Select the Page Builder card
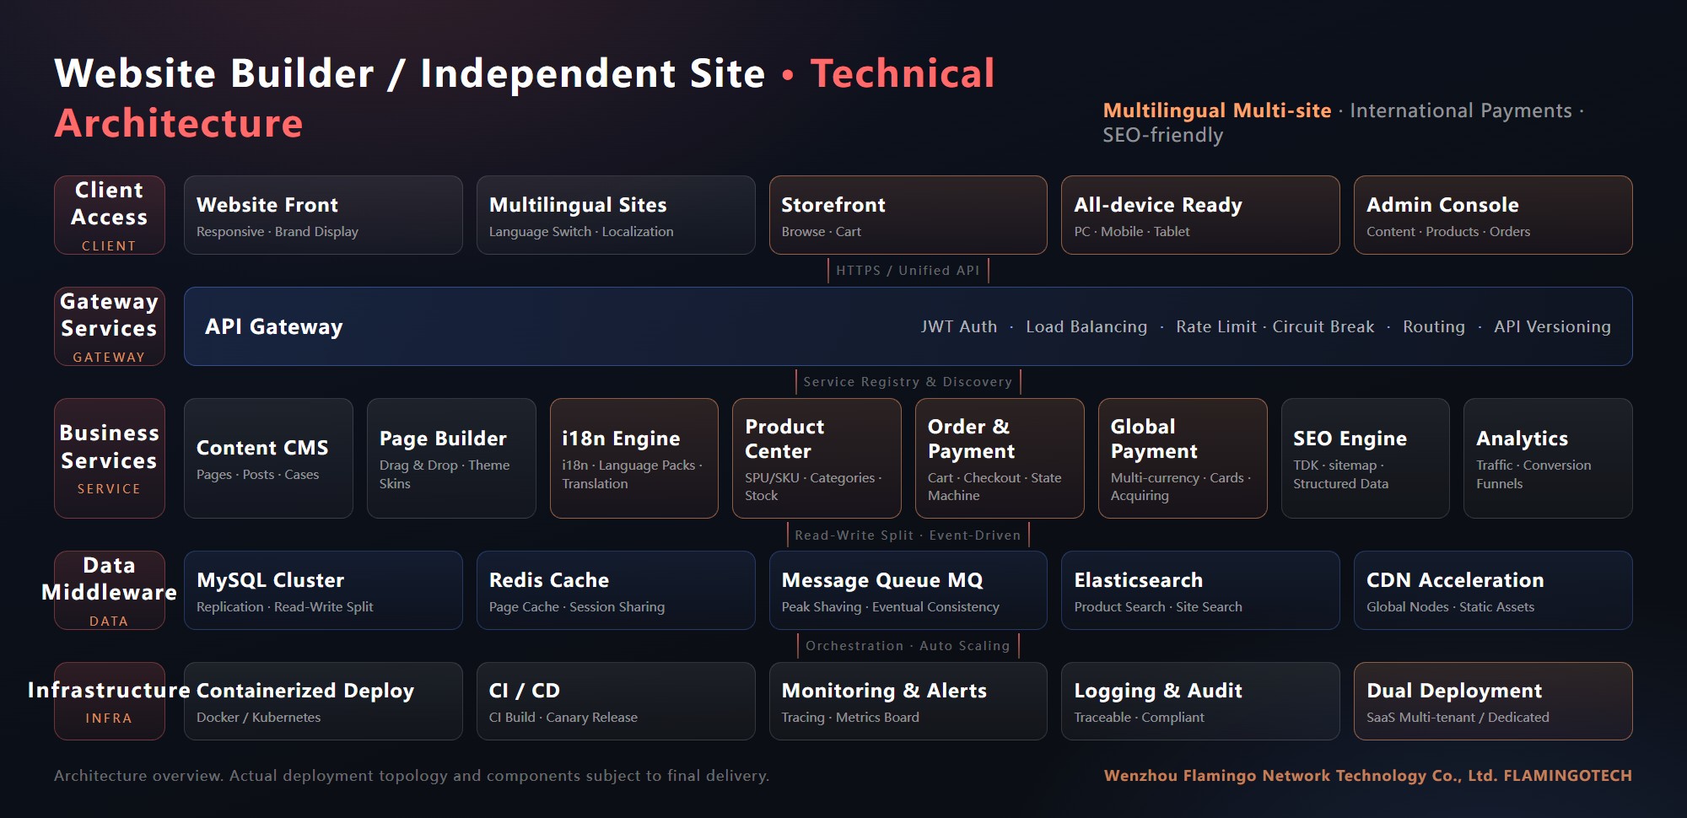The height and width of the screenshot is (818, 1687). tap(451, 458)
